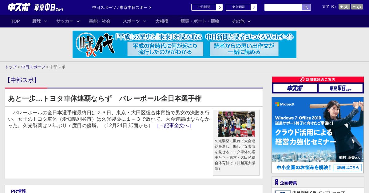This screenshot has width=369, height=193.
Task: Open the あと一歩…トヨタ車体連覇ならず headline
Action: click(x=105, y=99)
